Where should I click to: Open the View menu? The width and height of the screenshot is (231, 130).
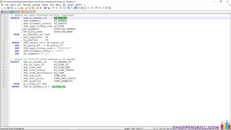point(19,5)
